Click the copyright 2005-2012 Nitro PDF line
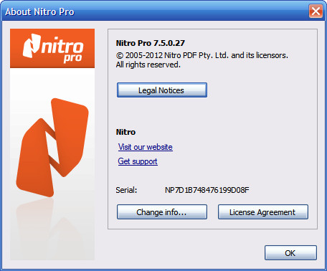Viewport: 327px width, 271px height. pos(202,55)
